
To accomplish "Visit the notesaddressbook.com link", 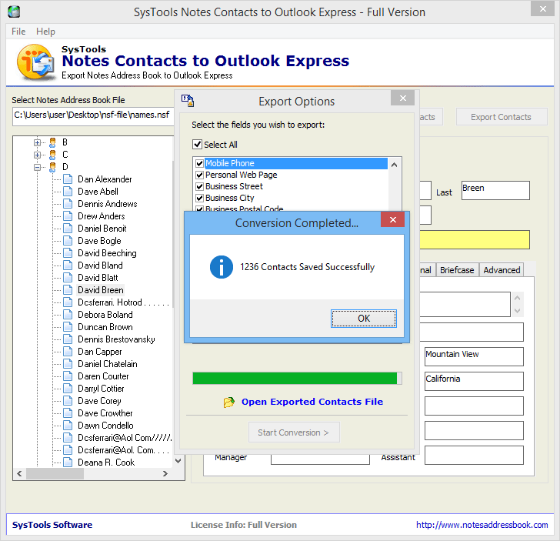I will tap(482, 525).
